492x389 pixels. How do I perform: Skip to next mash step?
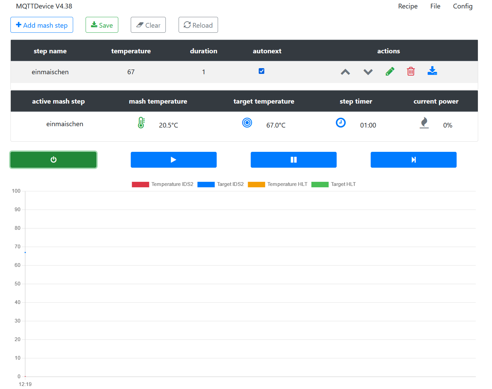coord(413,160)
